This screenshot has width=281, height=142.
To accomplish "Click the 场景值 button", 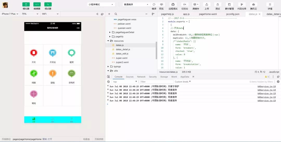I will click(86, 139).
